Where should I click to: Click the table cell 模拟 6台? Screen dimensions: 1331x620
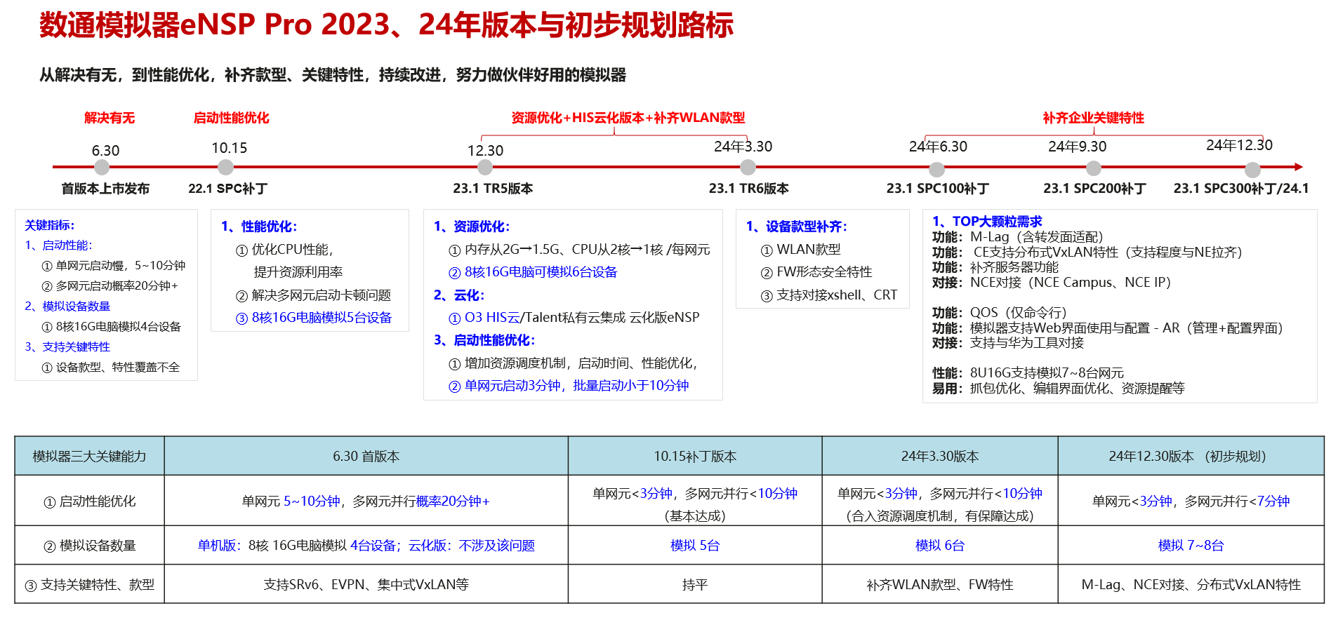click(x=940, y=546)
